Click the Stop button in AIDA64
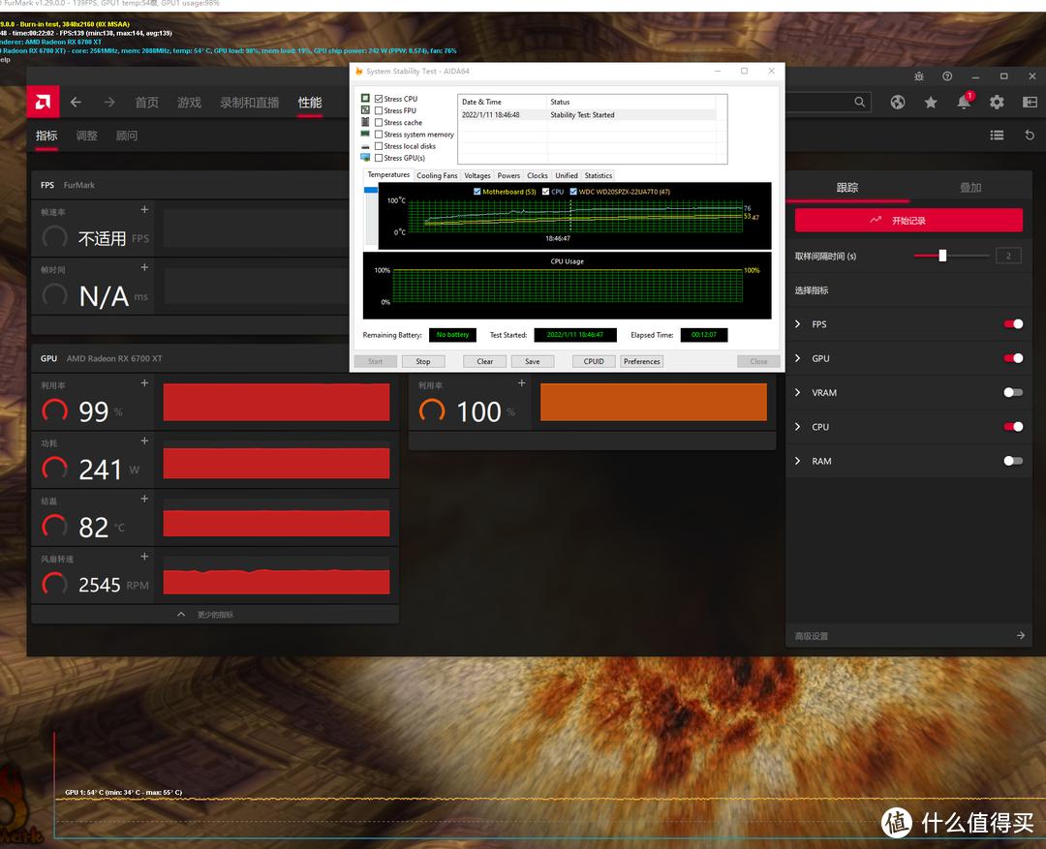Viewport: 1046px width, 849px height. tap(423, 361)
